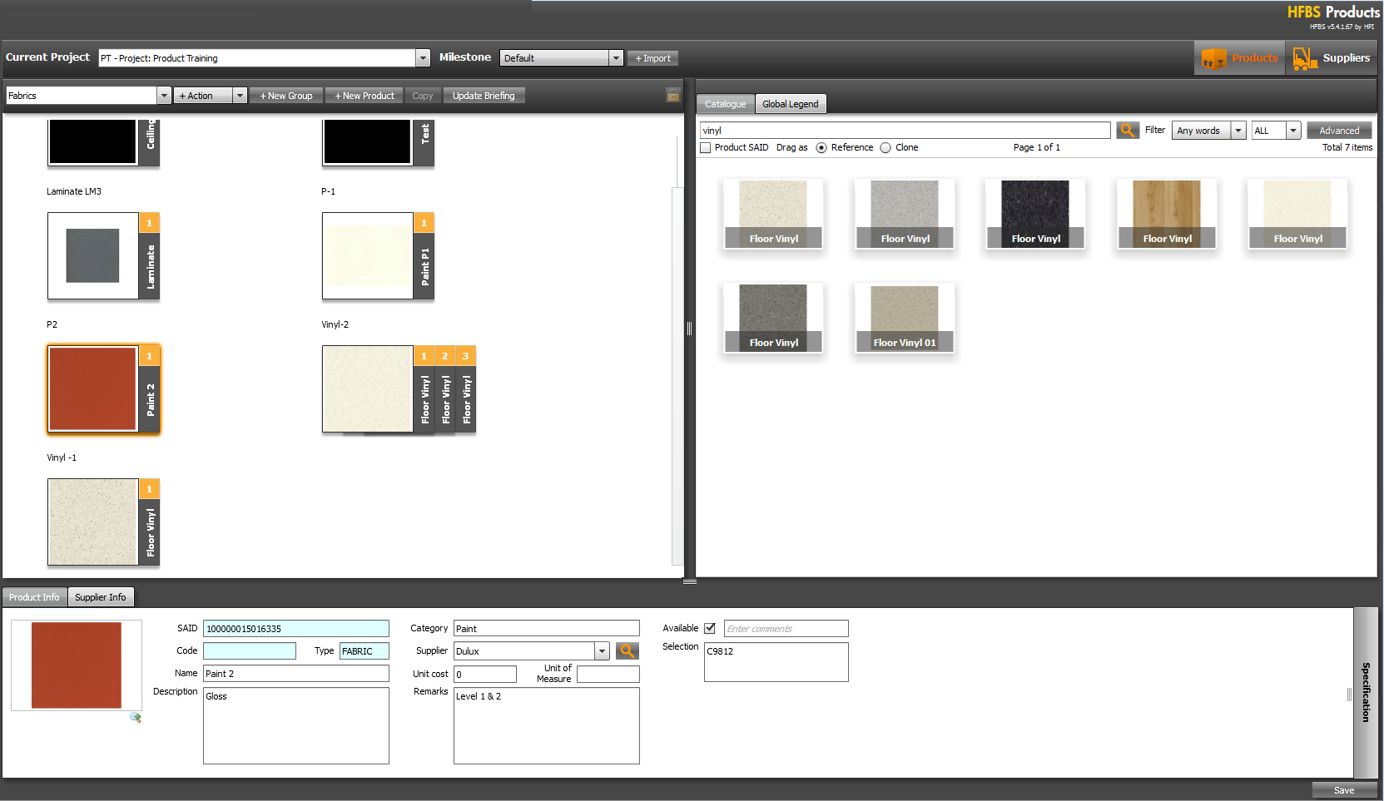The image size is (1384, 801).
Task: Select the Vinyl-2 cream floor vinyl swatch
Action: (x=367, y=389)
